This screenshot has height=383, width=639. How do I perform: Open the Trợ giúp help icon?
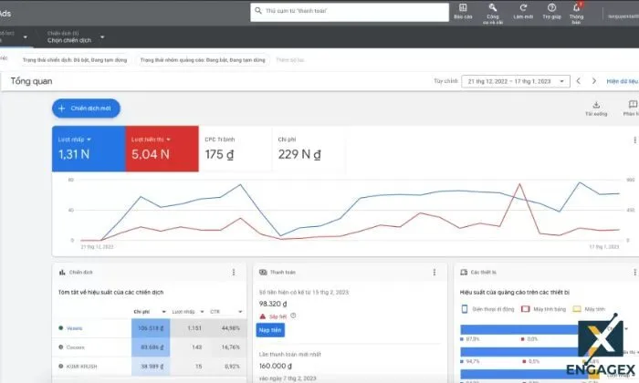(550, 10)
